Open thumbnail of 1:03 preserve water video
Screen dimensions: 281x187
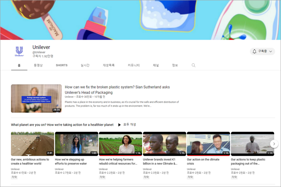click(76, 144)
